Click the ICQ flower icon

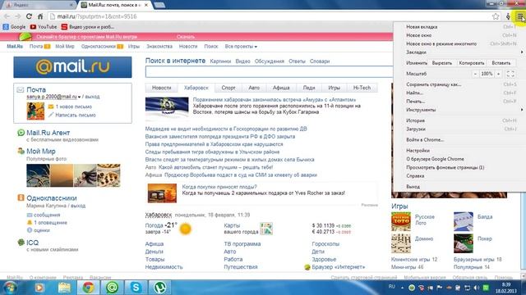(x=21, y=243)
